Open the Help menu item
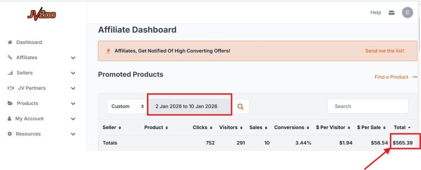The width and height of the screenshot is (421, 170). [375, 13]
